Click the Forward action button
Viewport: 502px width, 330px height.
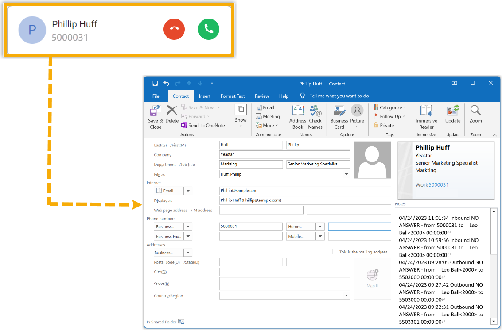pyautogui.click(x=195, y=116)
